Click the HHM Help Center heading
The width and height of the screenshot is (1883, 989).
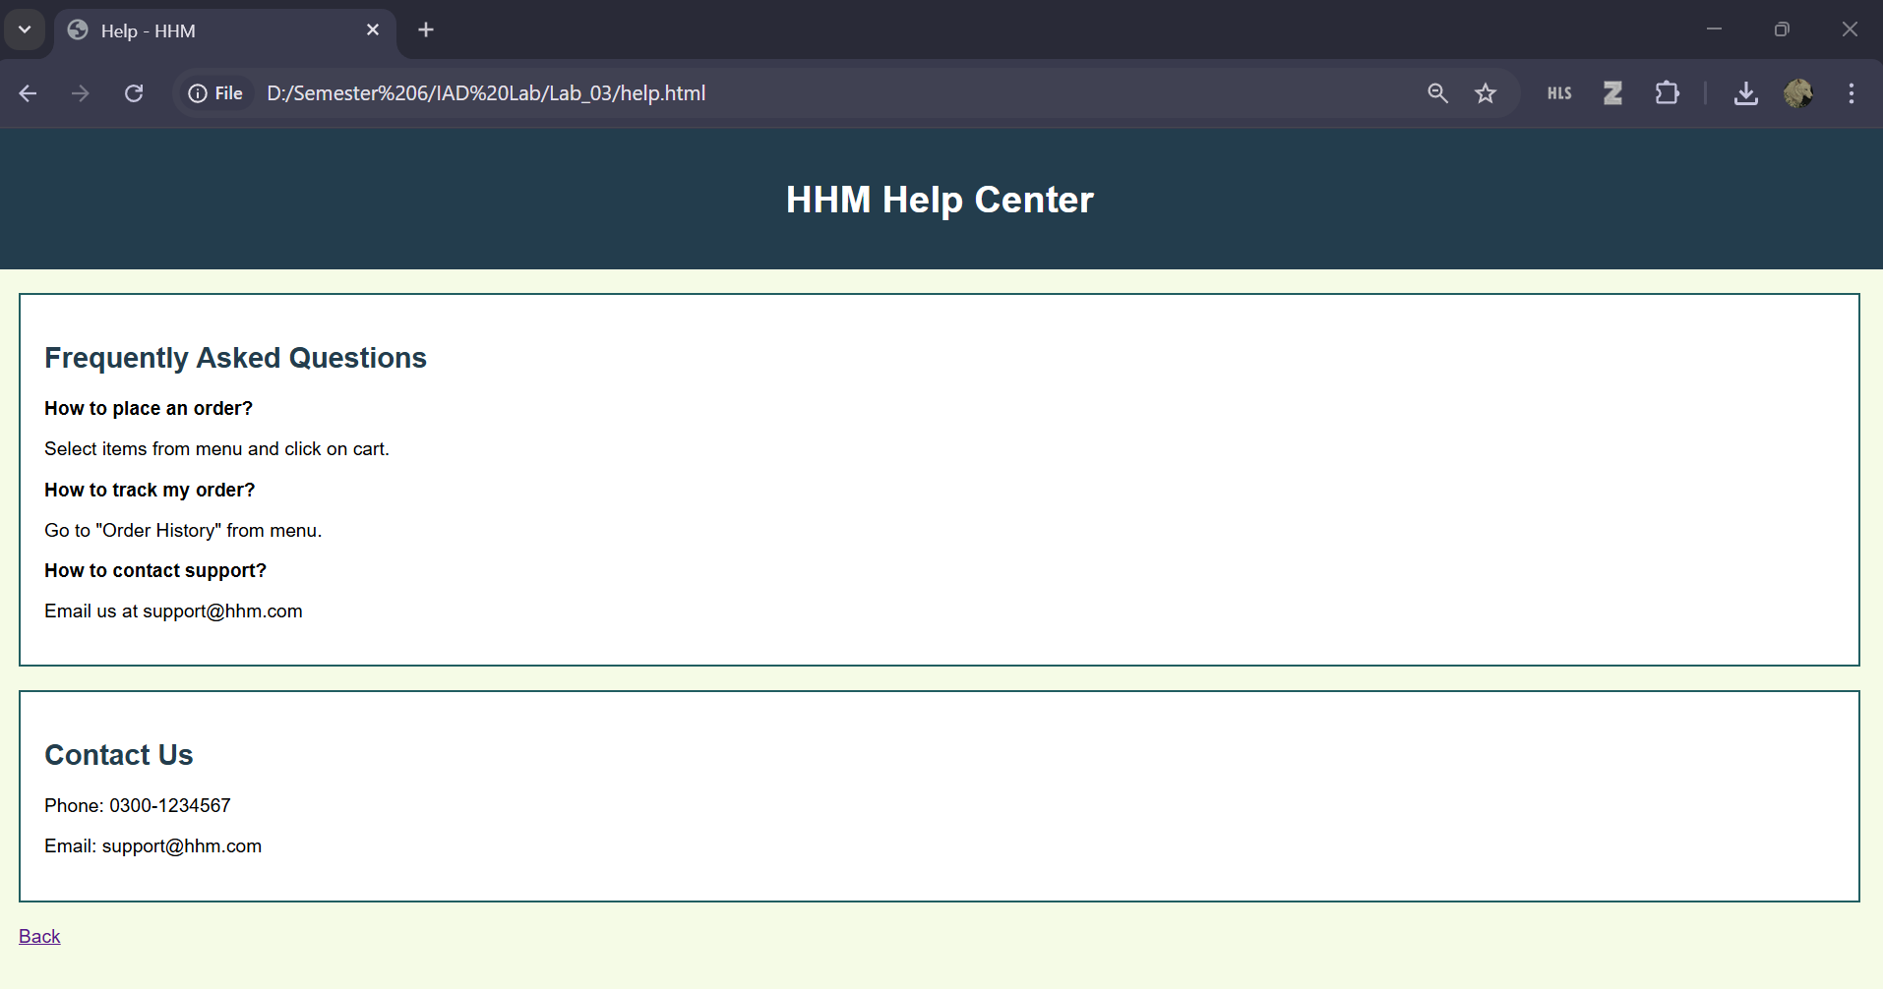click(x=939, y=199)
